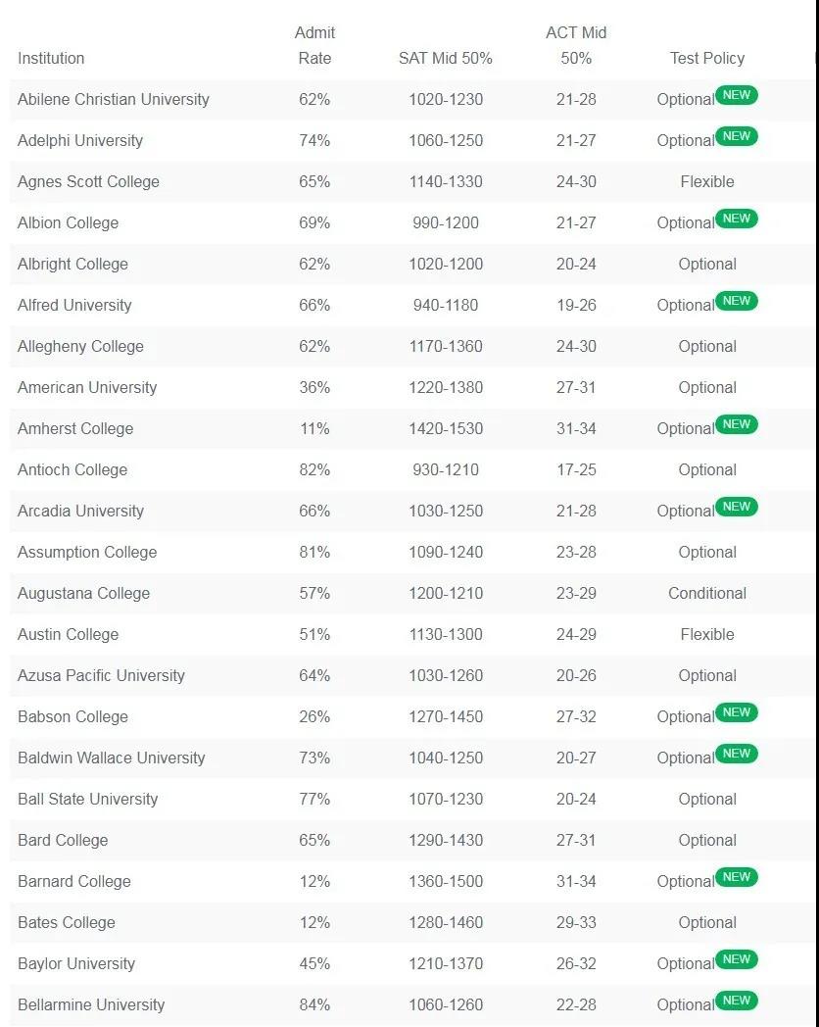Open American University entry
The height and width of the screenshot is (1027, 819).
[87, 388]
